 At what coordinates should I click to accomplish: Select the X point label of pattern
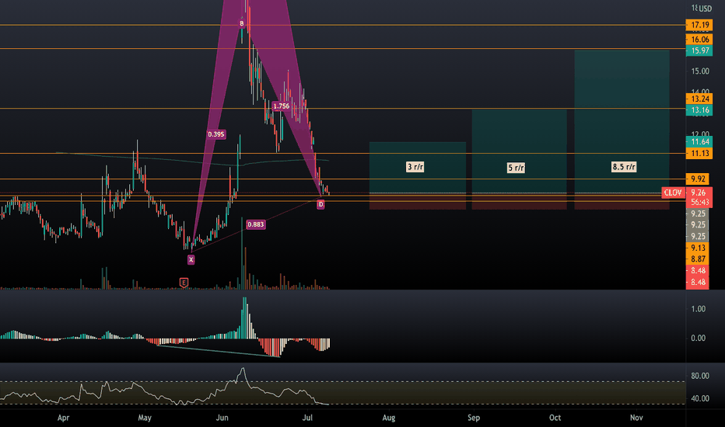click(191, 260)
